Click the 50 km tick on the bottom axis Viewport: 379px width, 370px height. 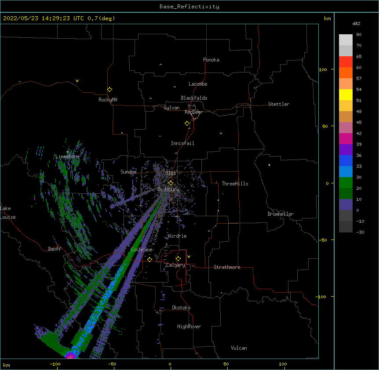point(226,364)
